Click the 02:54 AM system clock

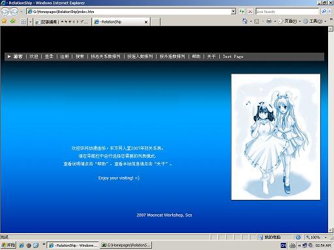[x=323, y=245]
